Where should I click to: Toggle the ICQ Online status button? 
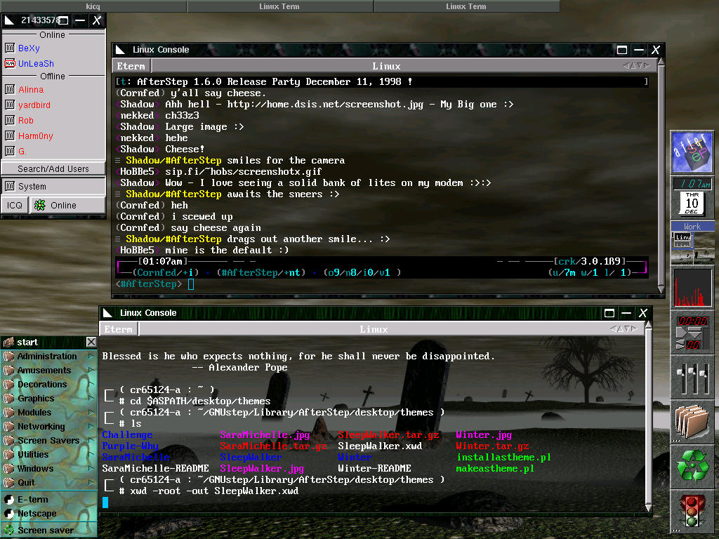[66, 205]
